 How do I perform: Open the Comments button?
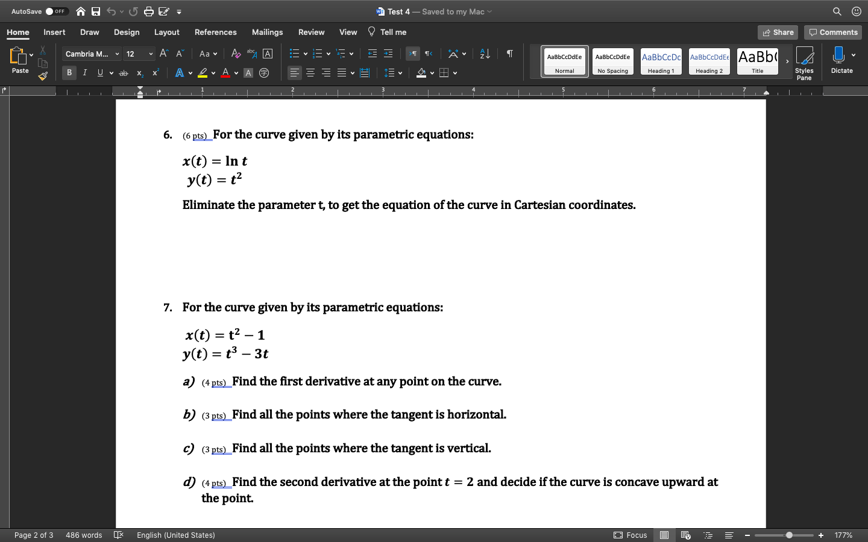pos(833,33)
